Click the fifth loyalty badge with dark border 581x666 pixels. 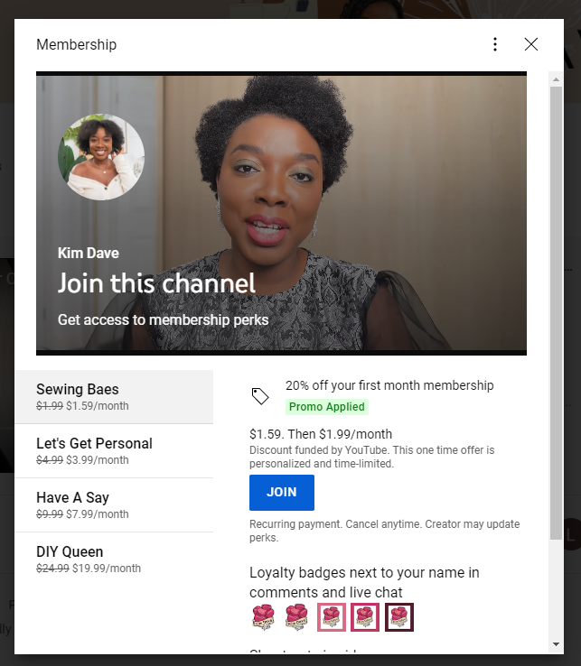(399, 617)
